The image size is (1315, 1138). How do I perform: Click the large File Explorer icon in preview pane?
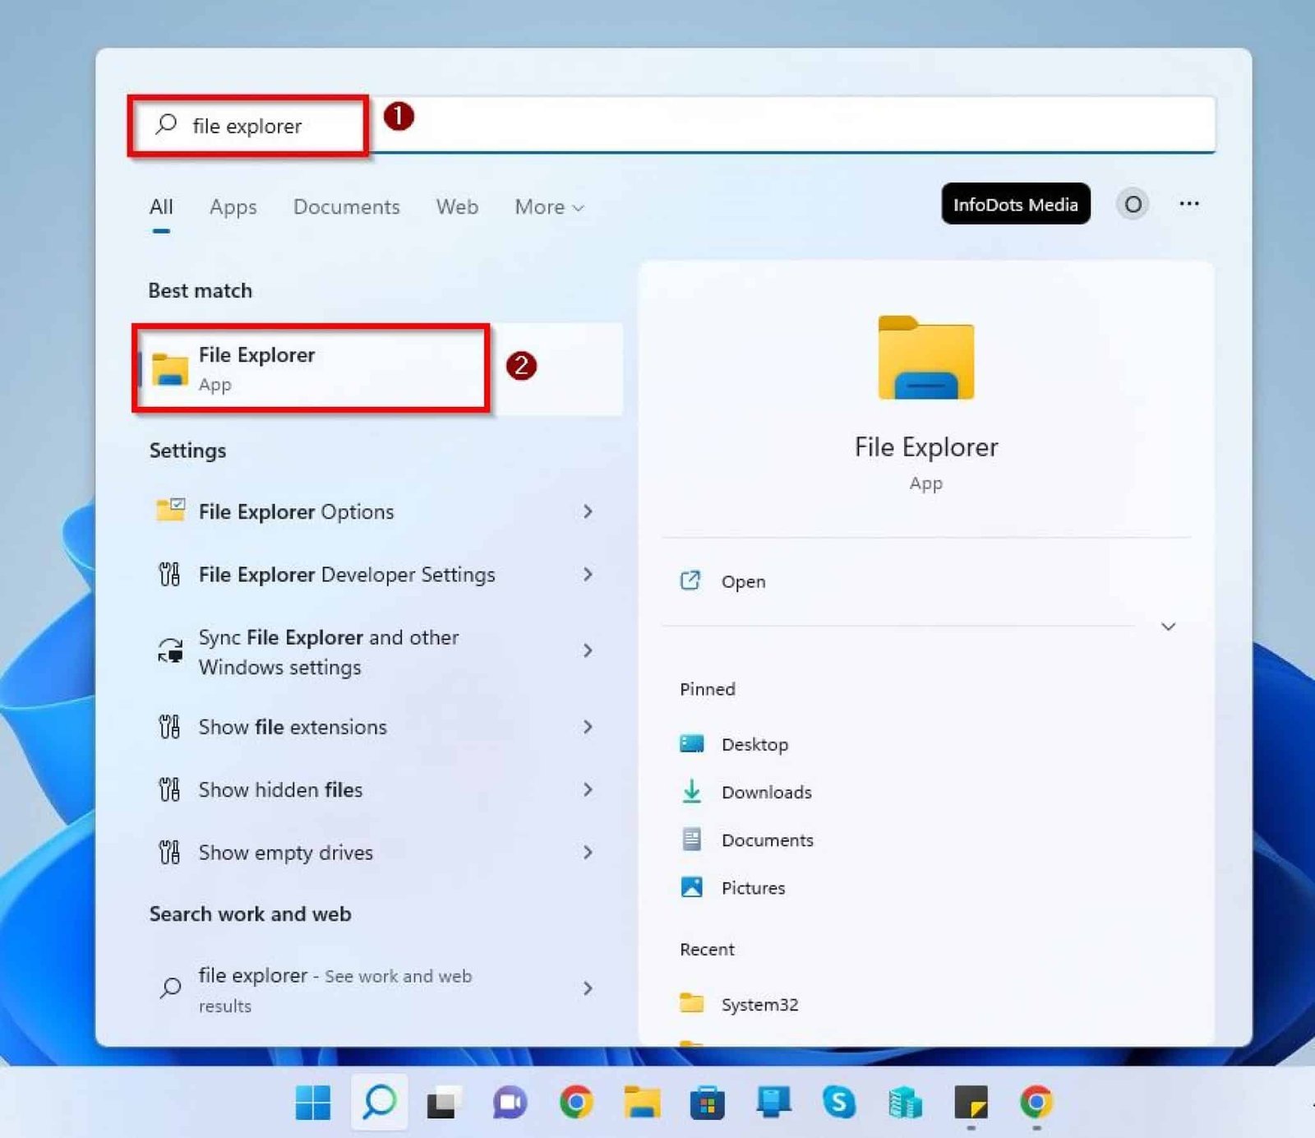pos(926,358)
